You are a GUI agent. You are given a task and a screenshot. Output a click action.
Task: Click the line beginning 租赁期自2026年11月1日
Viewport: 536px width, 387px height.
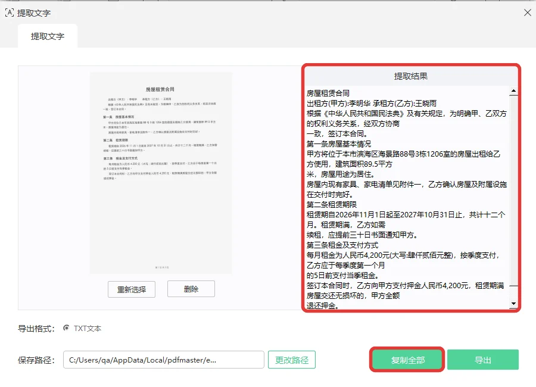click(x=406, y=215)
